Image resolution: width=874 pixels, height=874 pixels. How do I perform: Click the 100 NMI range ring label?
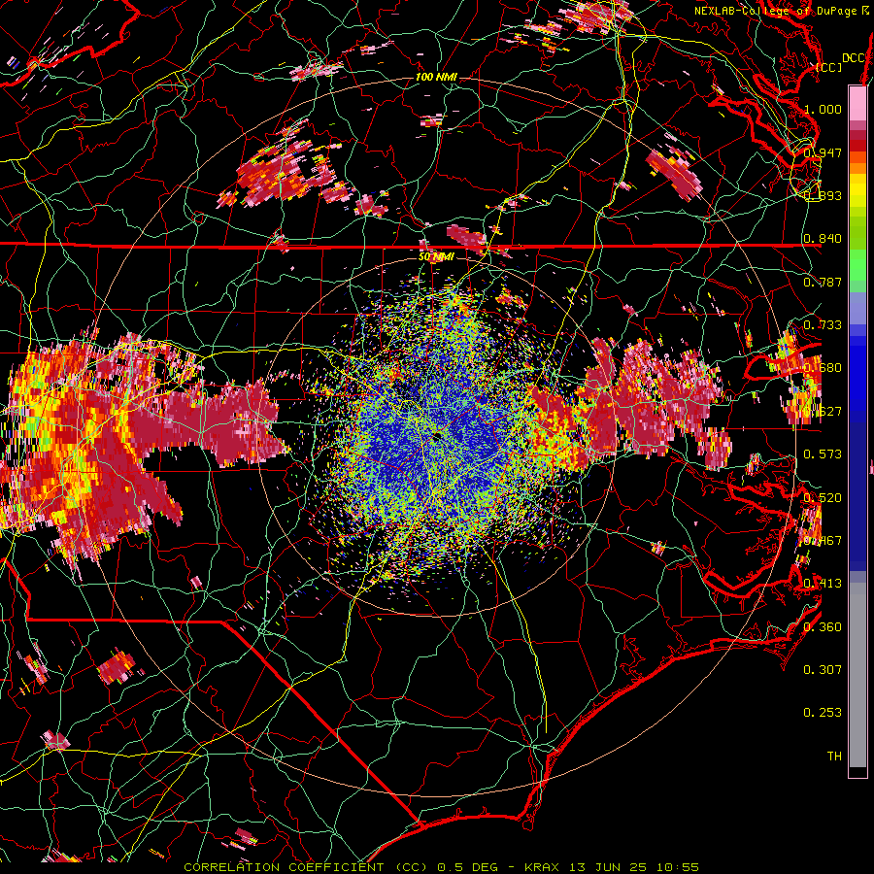[x=436, y=77]
